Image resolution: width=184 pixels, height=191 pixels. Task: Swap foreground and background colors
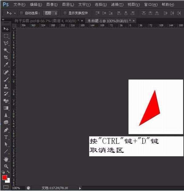8,172
